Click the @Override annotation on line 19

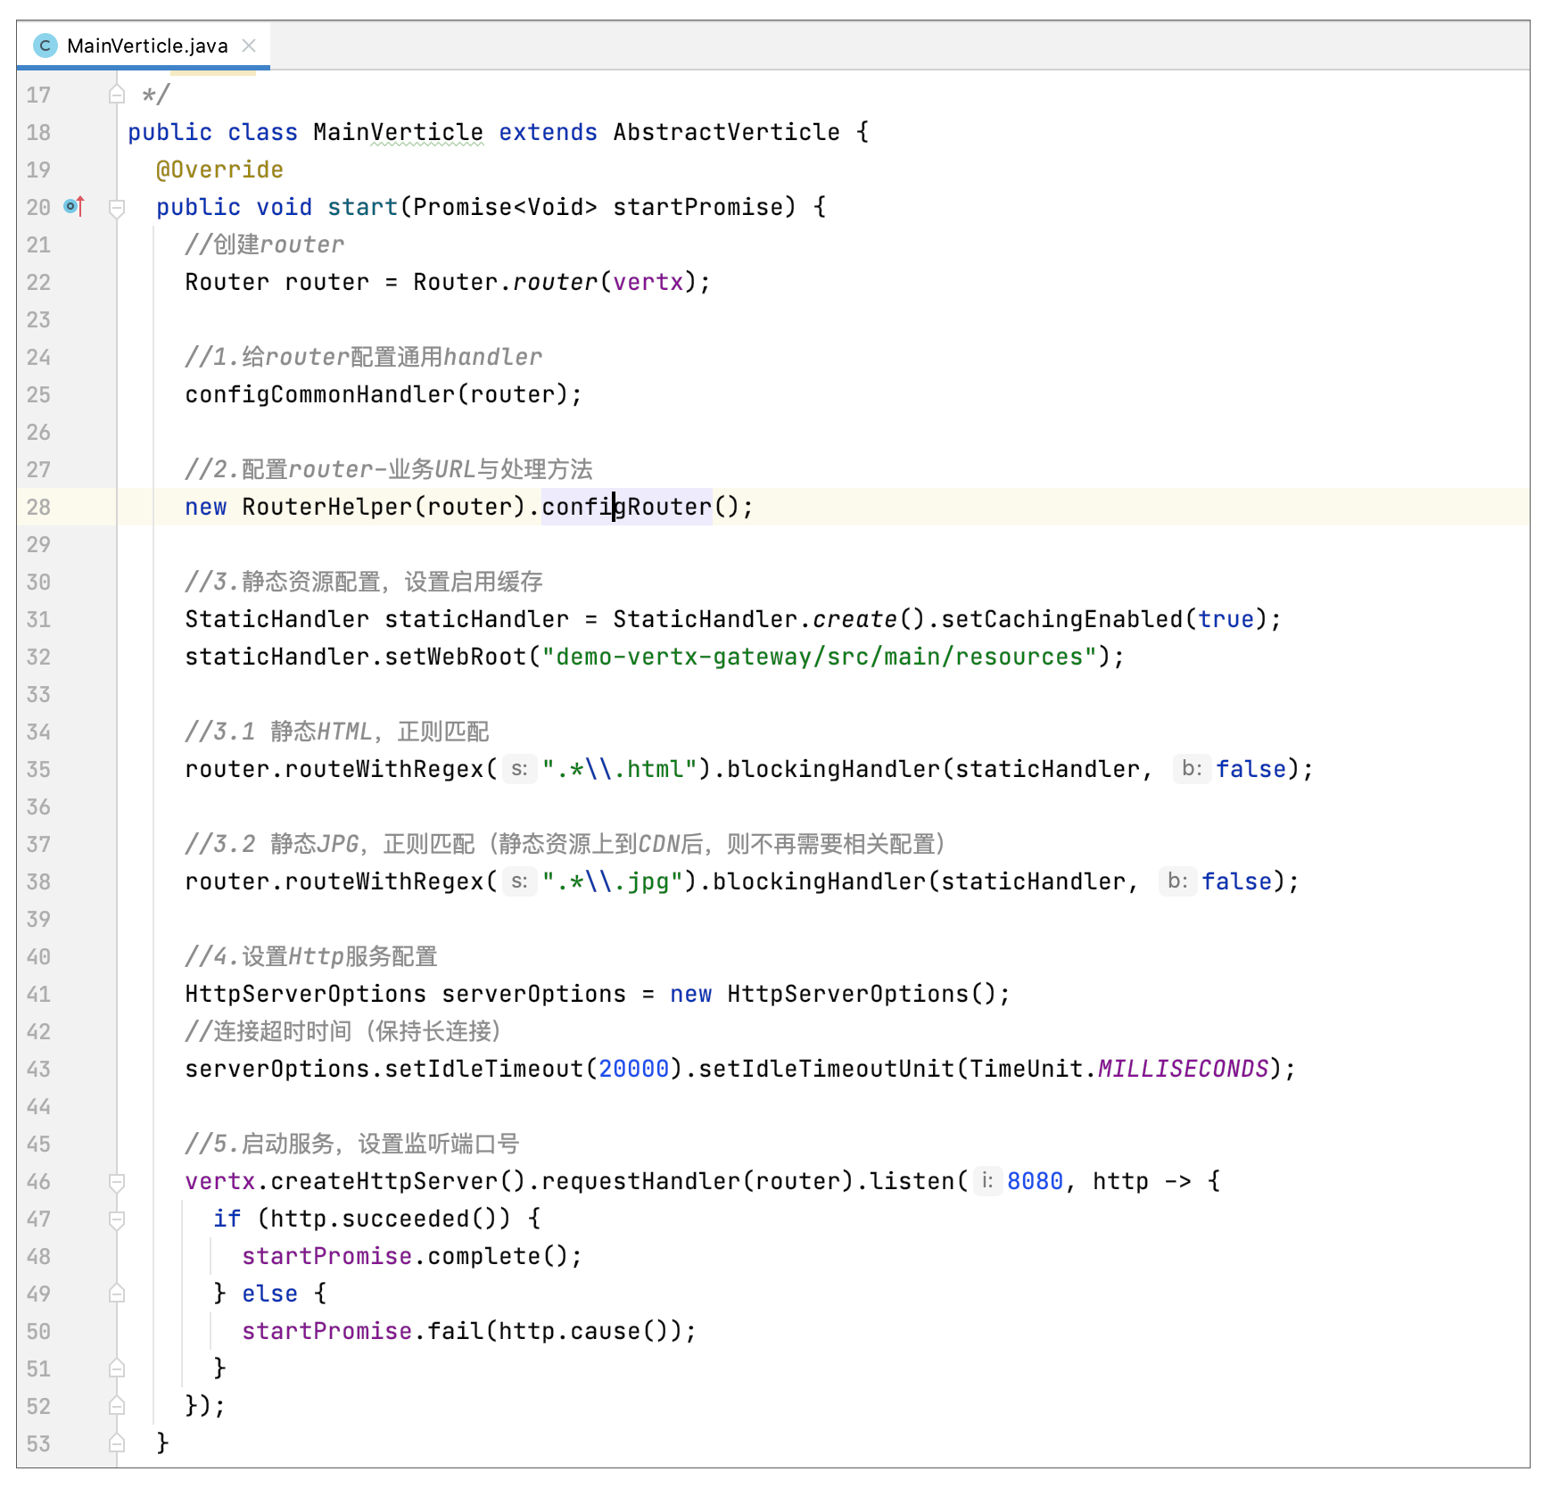[219, 169]
